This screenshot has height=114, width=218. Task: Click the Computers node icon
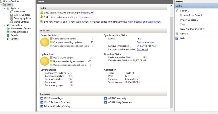(8, 25)
